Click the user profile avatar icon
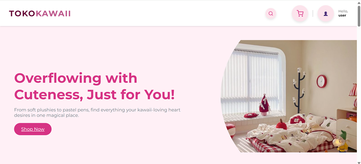Image resolution: width=361 pixels, height=164 pixels. (x=326, y=13)
